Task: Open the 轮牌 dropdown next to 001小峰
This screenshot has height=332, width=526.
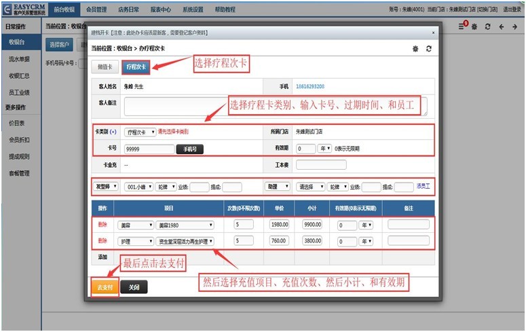Action: 166,187
